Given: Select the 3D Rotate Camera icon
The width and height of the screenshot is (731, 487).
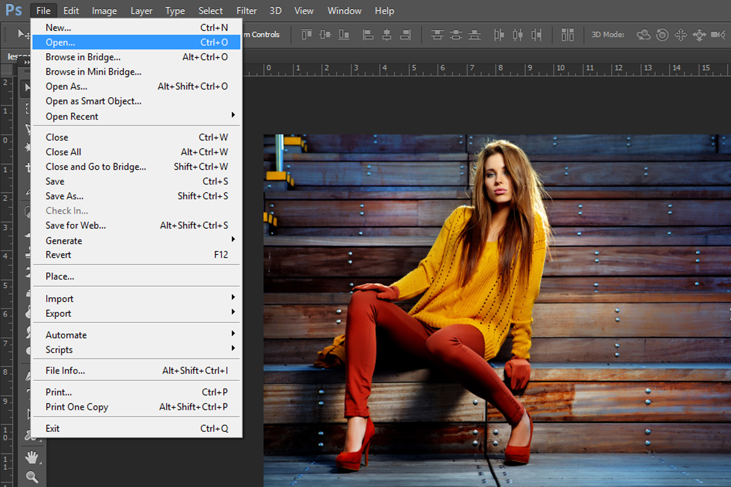Looking at the screenshot, I should pos(644,35).
